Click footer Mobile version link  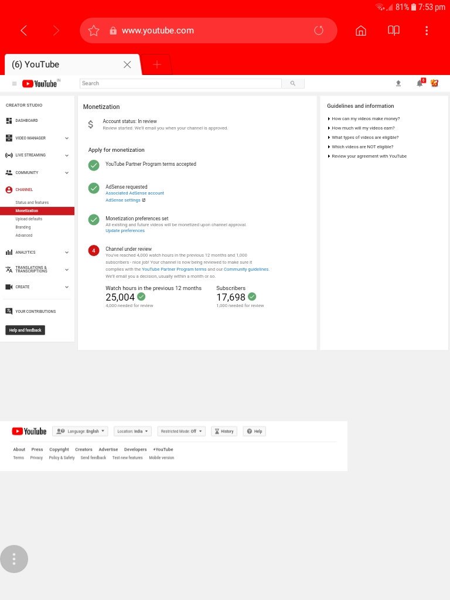click(162, 458)
